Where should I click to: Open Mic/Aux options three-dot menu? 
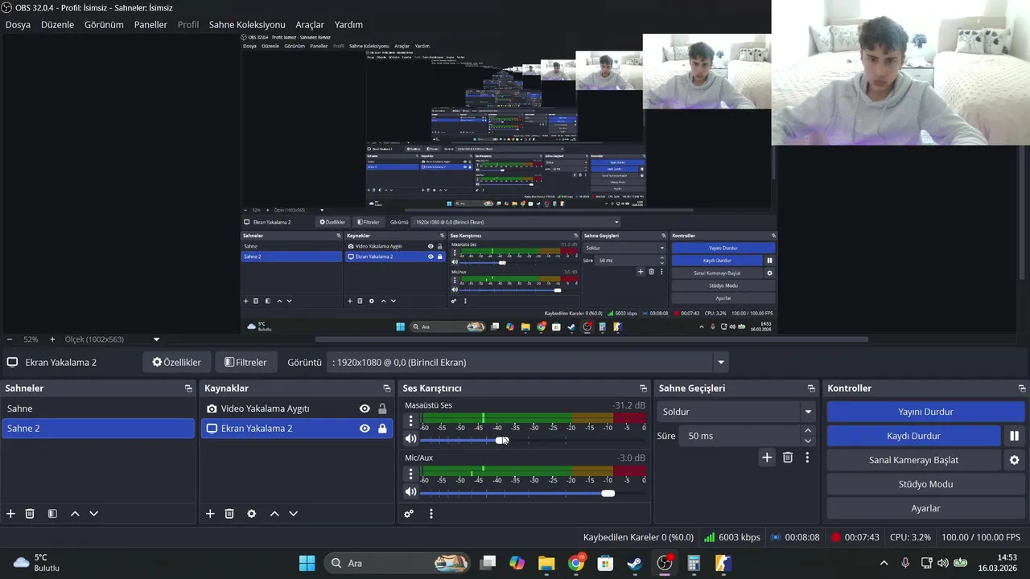pyautogui.click(x=410, y=473)
